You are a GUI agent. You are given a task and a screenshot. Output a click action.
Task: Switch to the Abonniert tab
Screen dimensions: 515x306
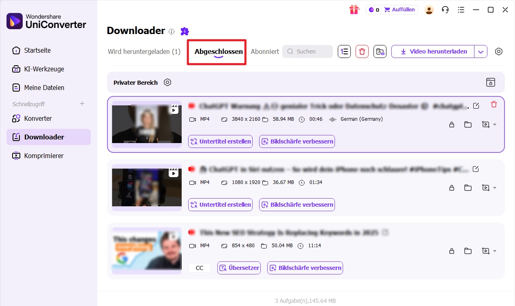point(264,51)
